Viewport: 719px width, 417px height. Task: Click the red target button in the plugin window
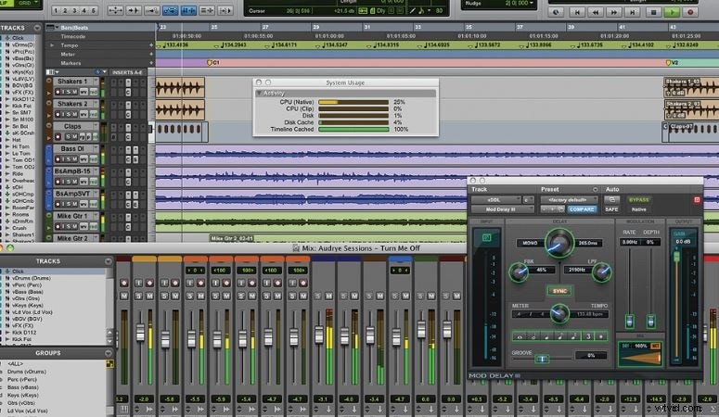tap(697, 199)
